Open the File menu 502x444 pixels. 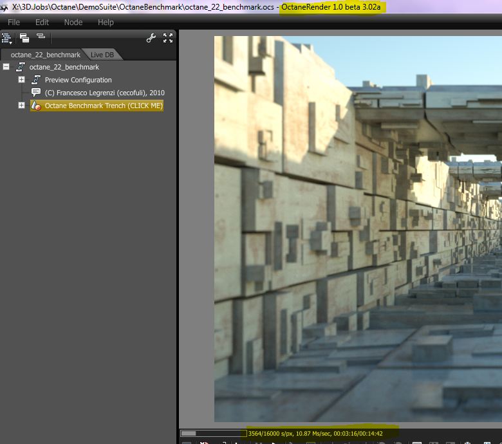(14, 22)
